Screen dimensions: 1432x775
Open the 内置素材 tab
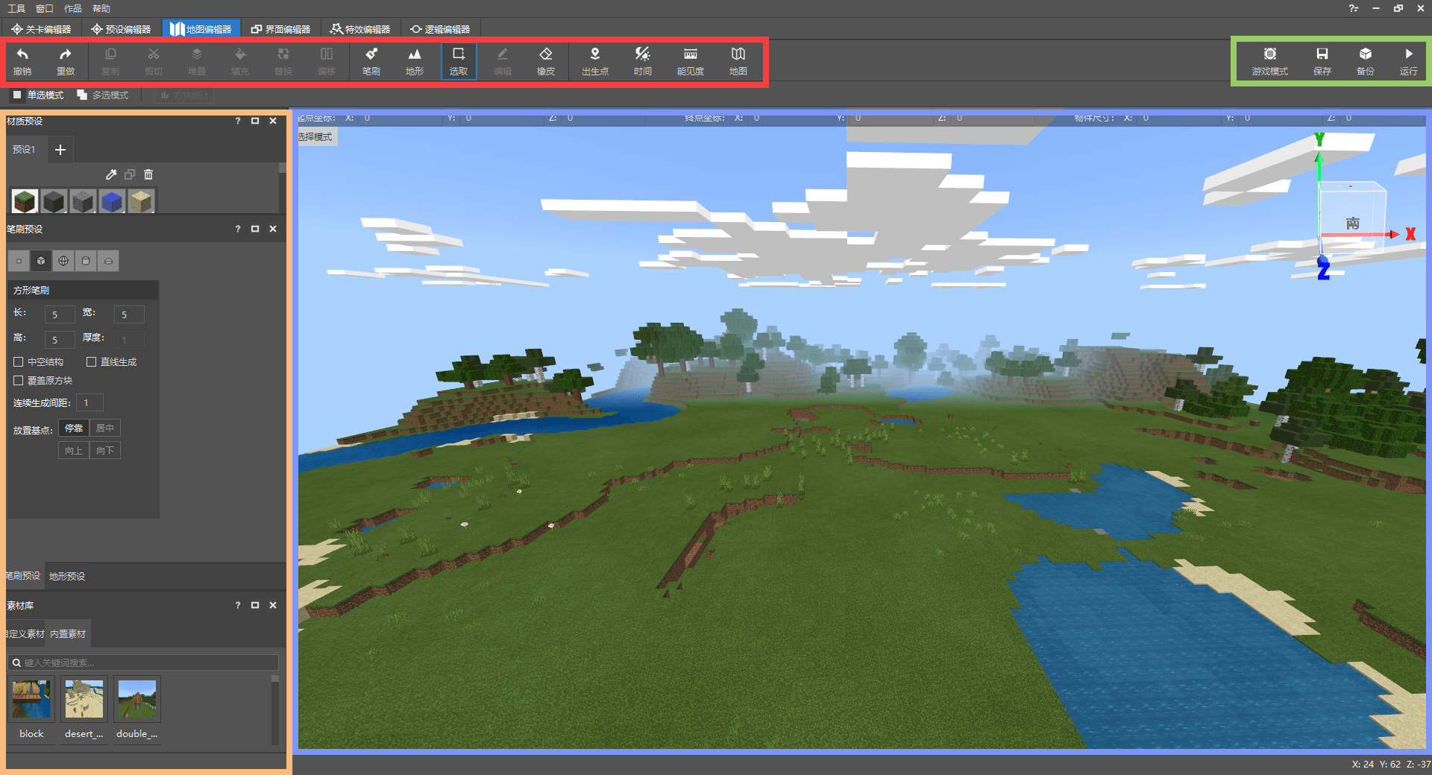pyautogui.click(x=68, y=634)
